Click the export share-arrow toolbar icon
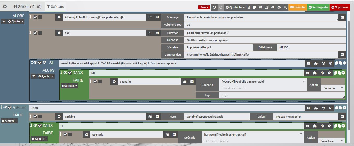This screenshot has width=354, height=146. (x=273, y=7)
